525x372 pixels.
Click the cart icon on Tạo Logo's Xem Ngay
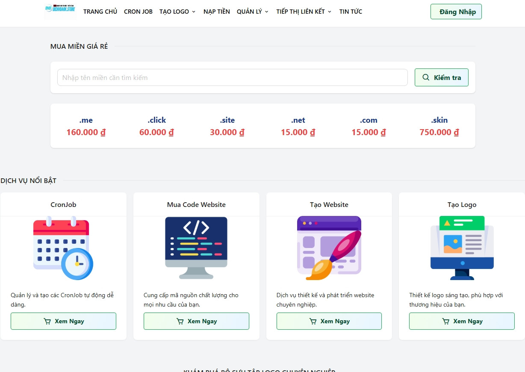tap(445, 321)
